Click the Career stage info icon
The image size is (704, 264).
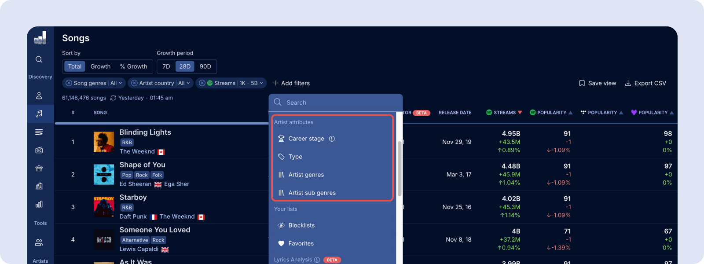(332, 139)
